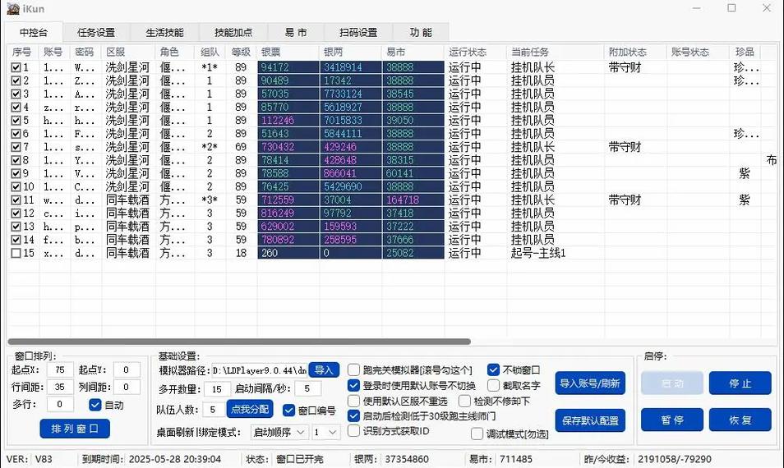
Task: Select the 中控台 tab
Action: click(x=34, y=33)
